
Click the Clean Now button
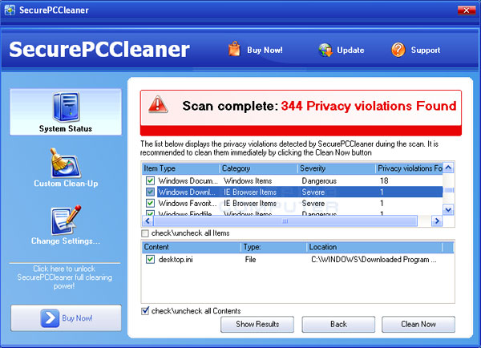point(418,324)
